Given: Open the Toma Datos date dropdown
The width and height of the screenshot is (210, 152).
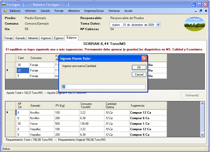Looking at the screenshot, I should (158, 25).
